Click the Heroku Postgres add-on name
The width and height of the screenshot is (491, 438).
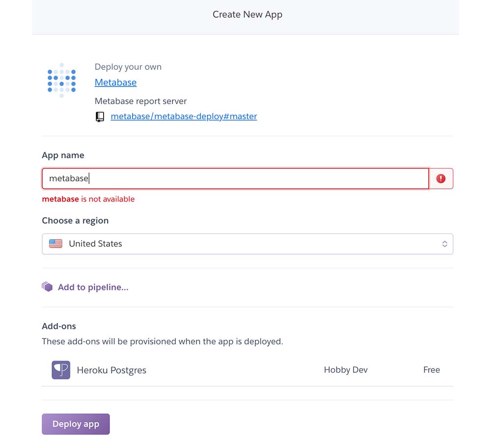111,370
